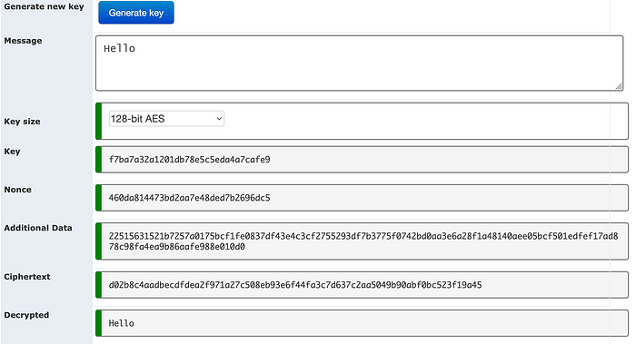Click the Ciphertext label
636x344 pixels.
click(26, 277)
